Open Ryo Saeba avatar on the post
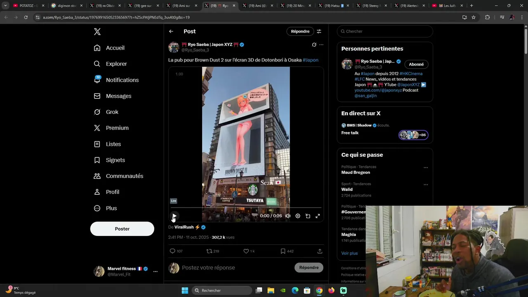Screen dimensions: 528x297 pyautogui.click(x=174, y=47)
